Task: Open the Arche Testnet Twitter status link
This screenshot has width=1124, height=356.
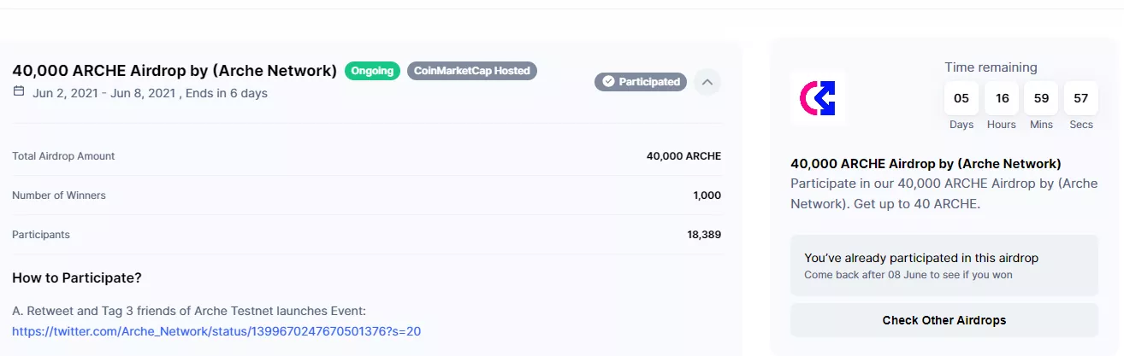Action: pyautogui.click(x=216, y=330)
